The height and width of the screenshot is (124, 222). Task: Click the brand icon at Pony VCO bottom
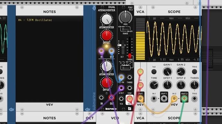129,108
